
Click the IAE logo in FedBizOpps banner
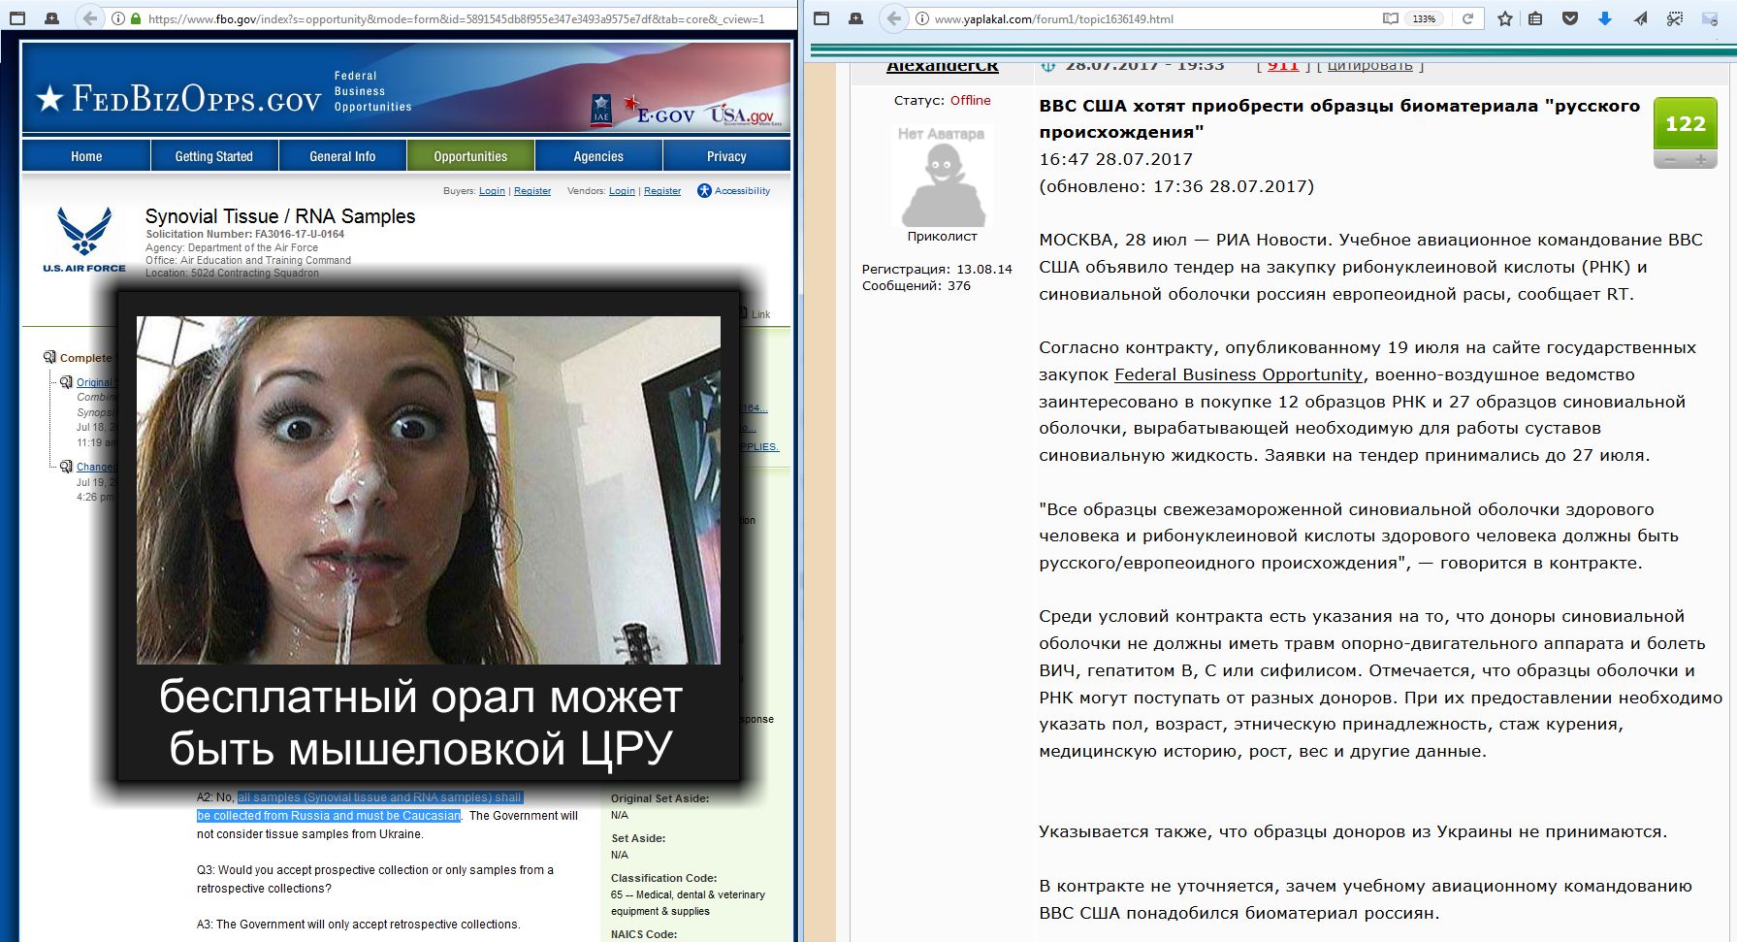coord(601,110)
